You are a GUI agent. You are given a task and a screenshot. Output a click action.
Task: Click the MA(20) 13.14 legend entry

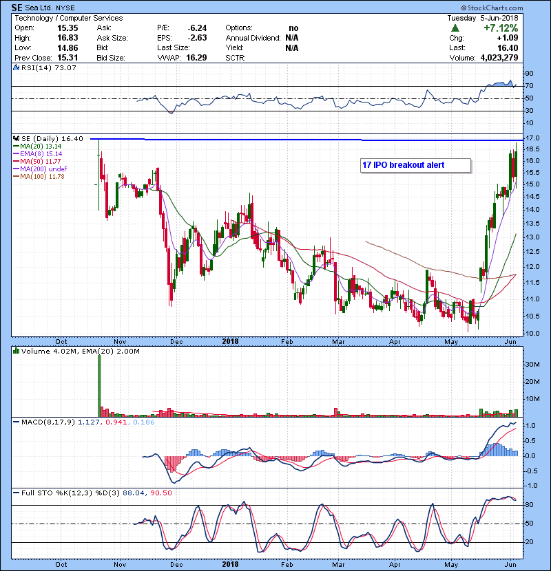37,147
